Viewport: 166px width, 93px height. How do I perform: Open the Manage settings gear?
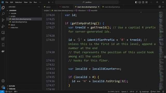(3, 87)
